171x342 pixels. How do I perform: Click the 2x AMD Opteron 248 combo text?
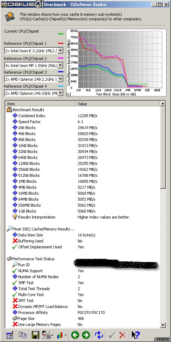[x=31, y=79]
